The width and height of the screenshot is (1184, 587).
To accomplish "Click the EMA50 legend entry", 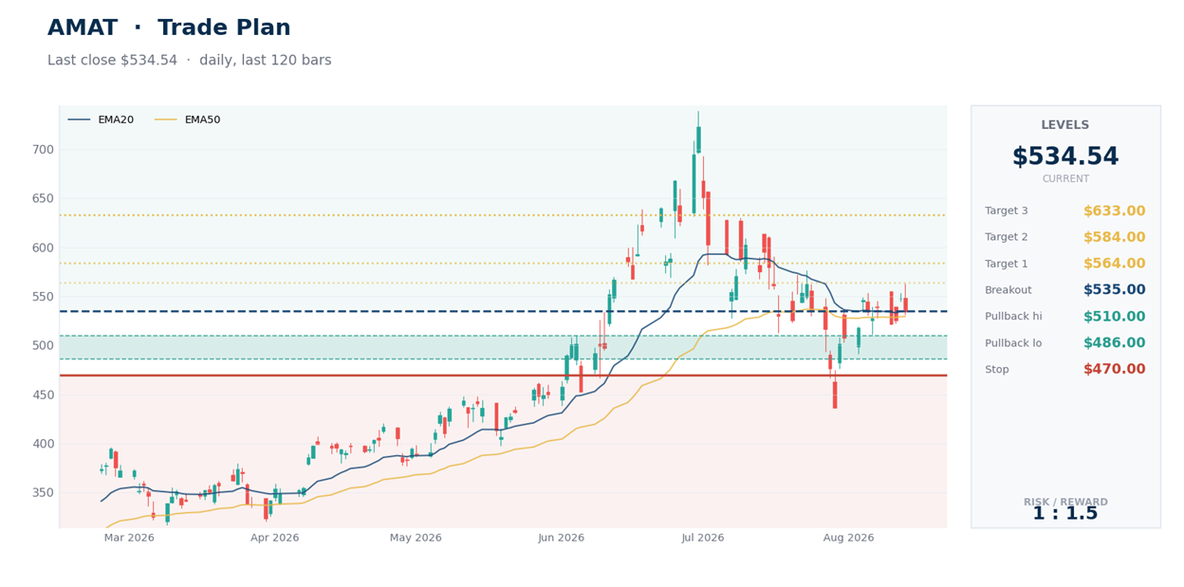I will coord(188,119).
